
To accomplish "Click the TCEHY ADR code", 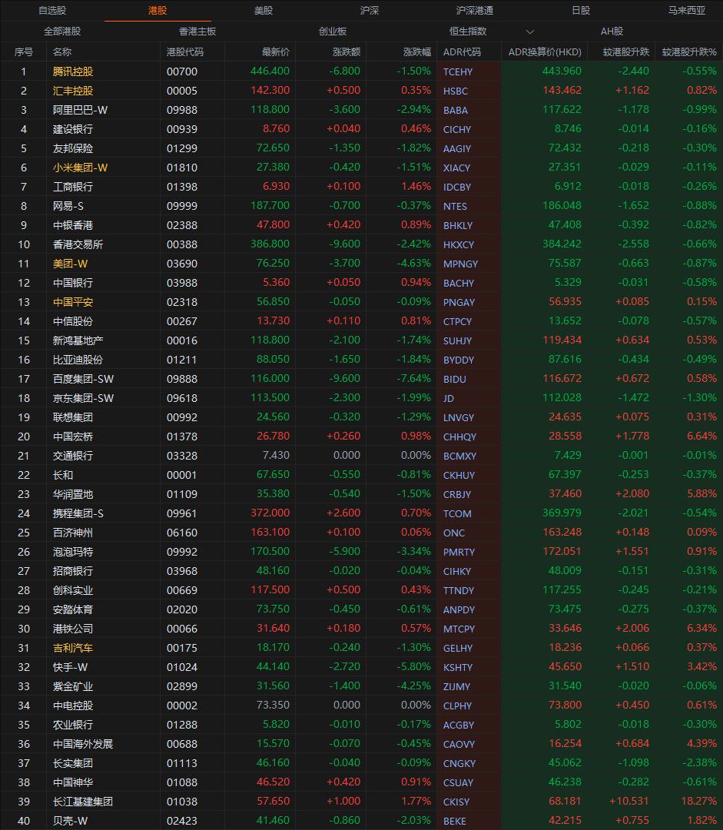I will [x=458, y=72].
